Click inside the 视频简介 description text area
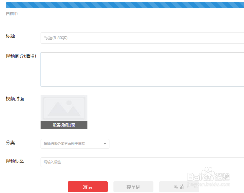244x193 pixels. click(142, 69)
